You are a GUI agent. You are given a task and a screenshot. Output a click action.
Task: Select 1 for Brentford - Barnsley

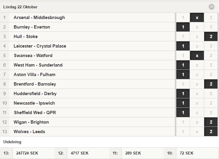tap(183, 84)
